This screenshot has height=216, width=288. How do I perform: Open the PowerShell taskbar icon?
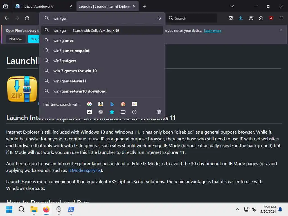click(x=71, y=209)
